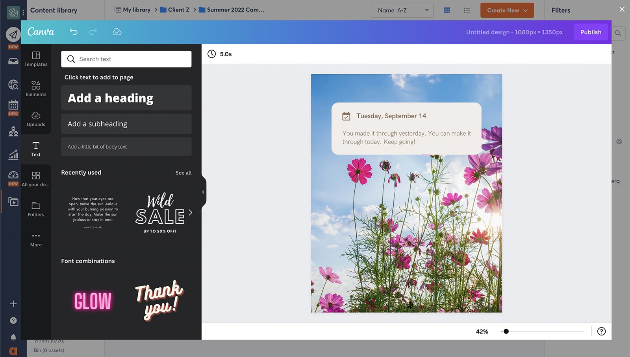Image resolution: width=630 pixels, height=357 pixels.
Task: Open the publishing paper plane icon
Action: [13, 35]
